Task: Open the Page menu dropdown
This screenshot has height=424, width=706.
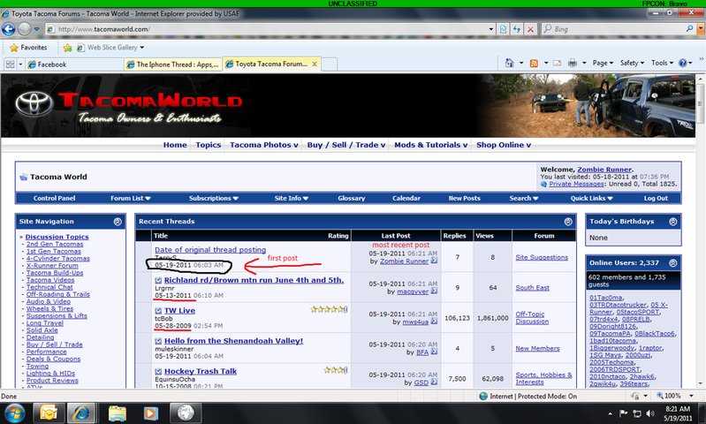Action: pos(603,63)
